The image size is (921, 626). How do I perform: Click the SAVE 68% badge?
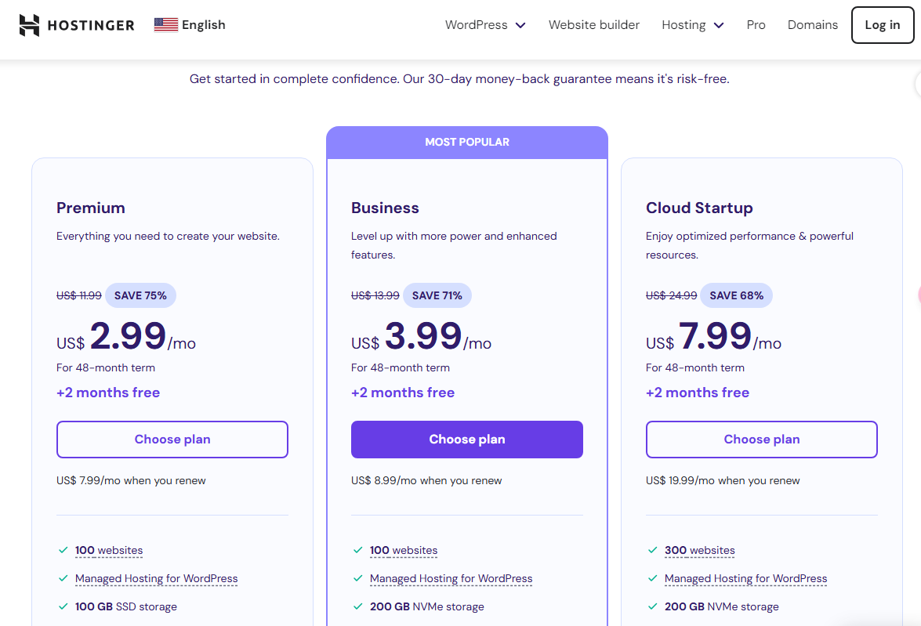tap(737, 295)
